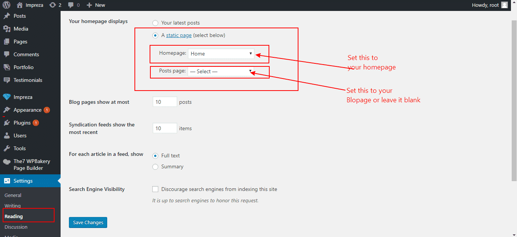Click the Impreza diamond icon
The image size is (517, 237).
[7, 97]
